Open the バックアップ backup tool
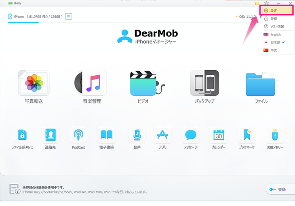Screen dimensions: 295x206 point(204,83)
